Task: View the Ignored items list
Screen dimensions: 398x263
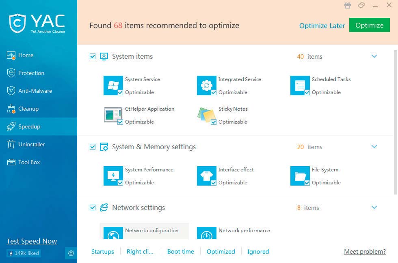Action: [x=258, y=252]
